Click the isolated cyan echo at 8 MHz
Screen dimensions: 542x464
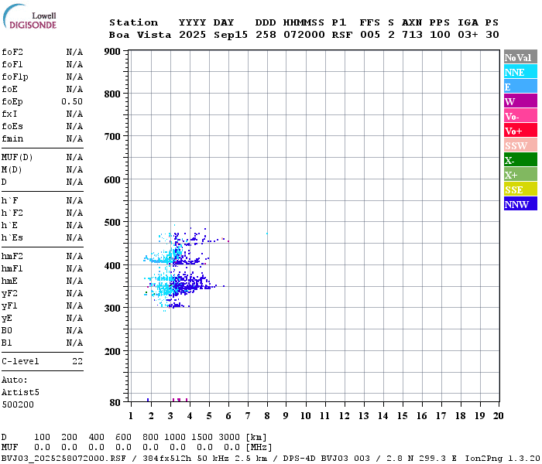pyautogui.click(x=267, y=234)
